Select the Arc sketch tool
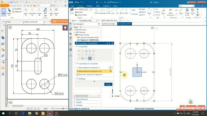The width and height of the screenshot is (207, 116). click(x=117, y=11)
